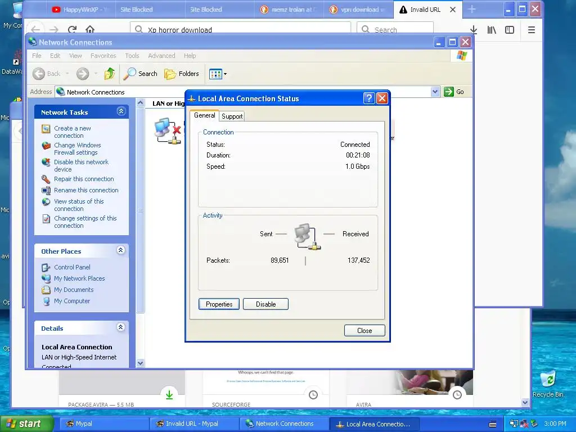Click the Up folder icon in Network Connections toolbar
This screenshot has height=432, width=576.
click(x=110, y=74)
